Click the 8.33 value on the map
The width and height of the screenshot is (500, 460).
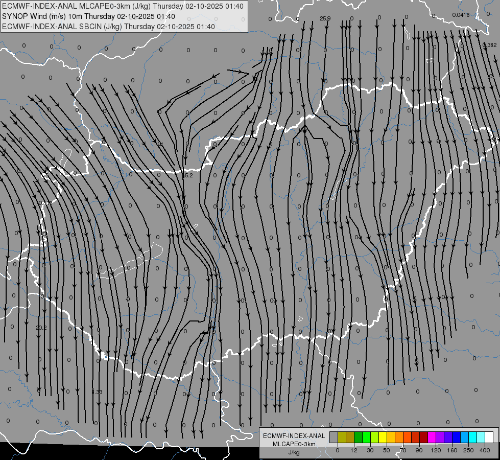(97, 392)
